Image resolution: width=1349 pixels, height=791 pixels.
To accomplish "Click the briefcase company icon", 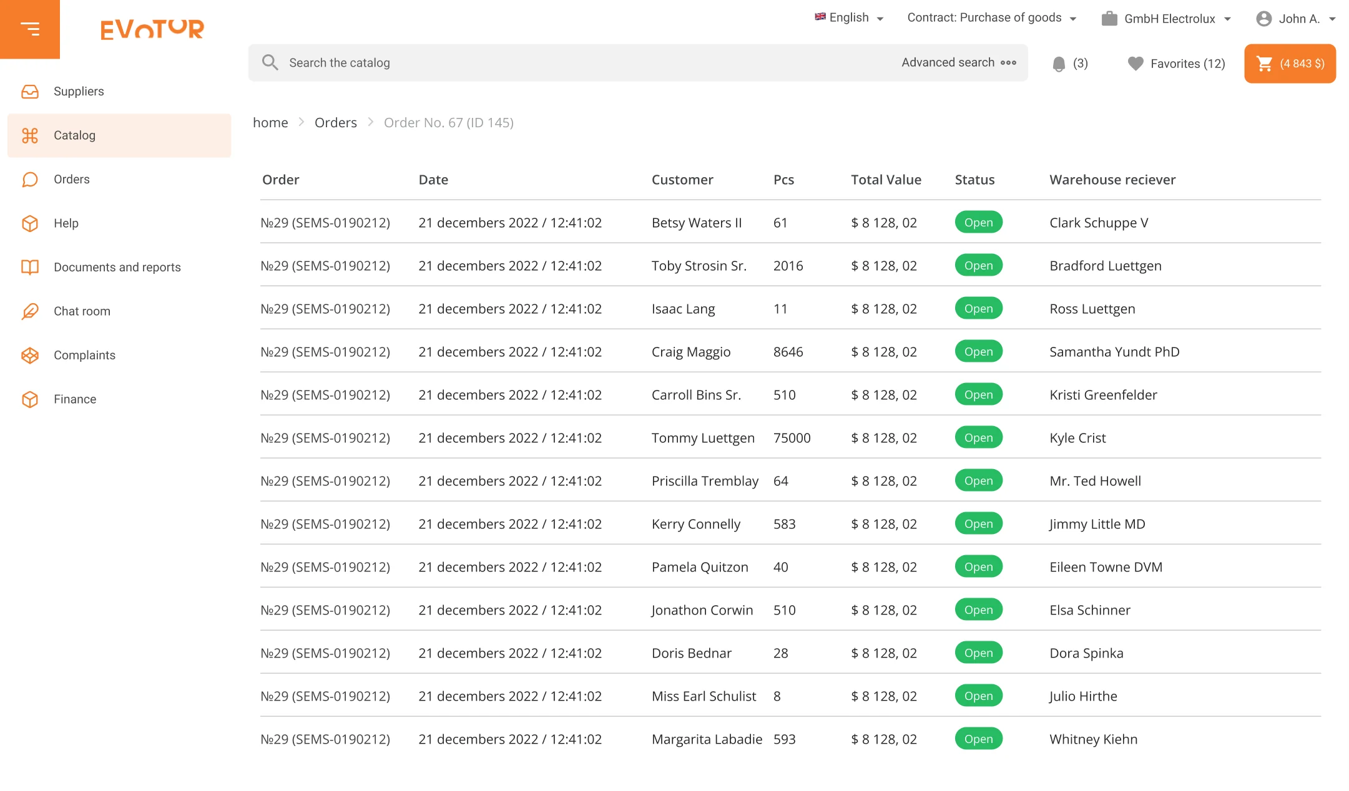I will 1109,19.
